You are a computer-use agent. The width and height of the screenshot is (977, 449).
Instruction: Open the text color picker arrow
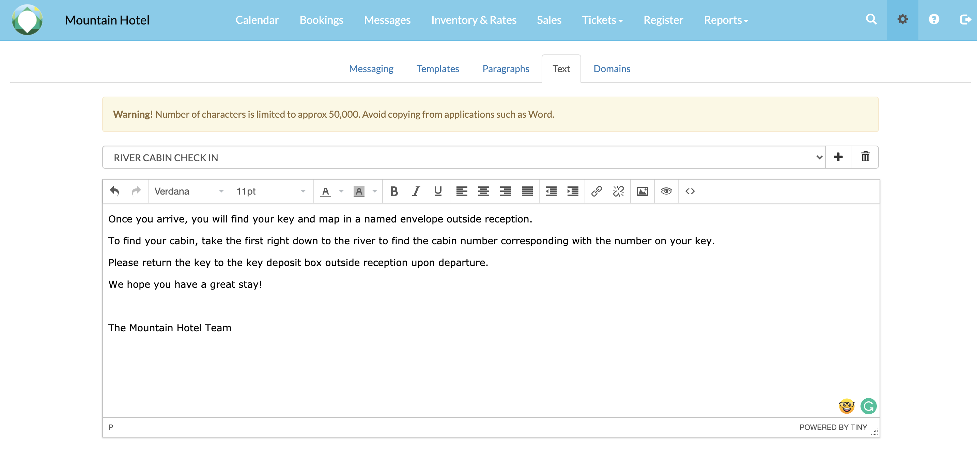pos(341,191)
